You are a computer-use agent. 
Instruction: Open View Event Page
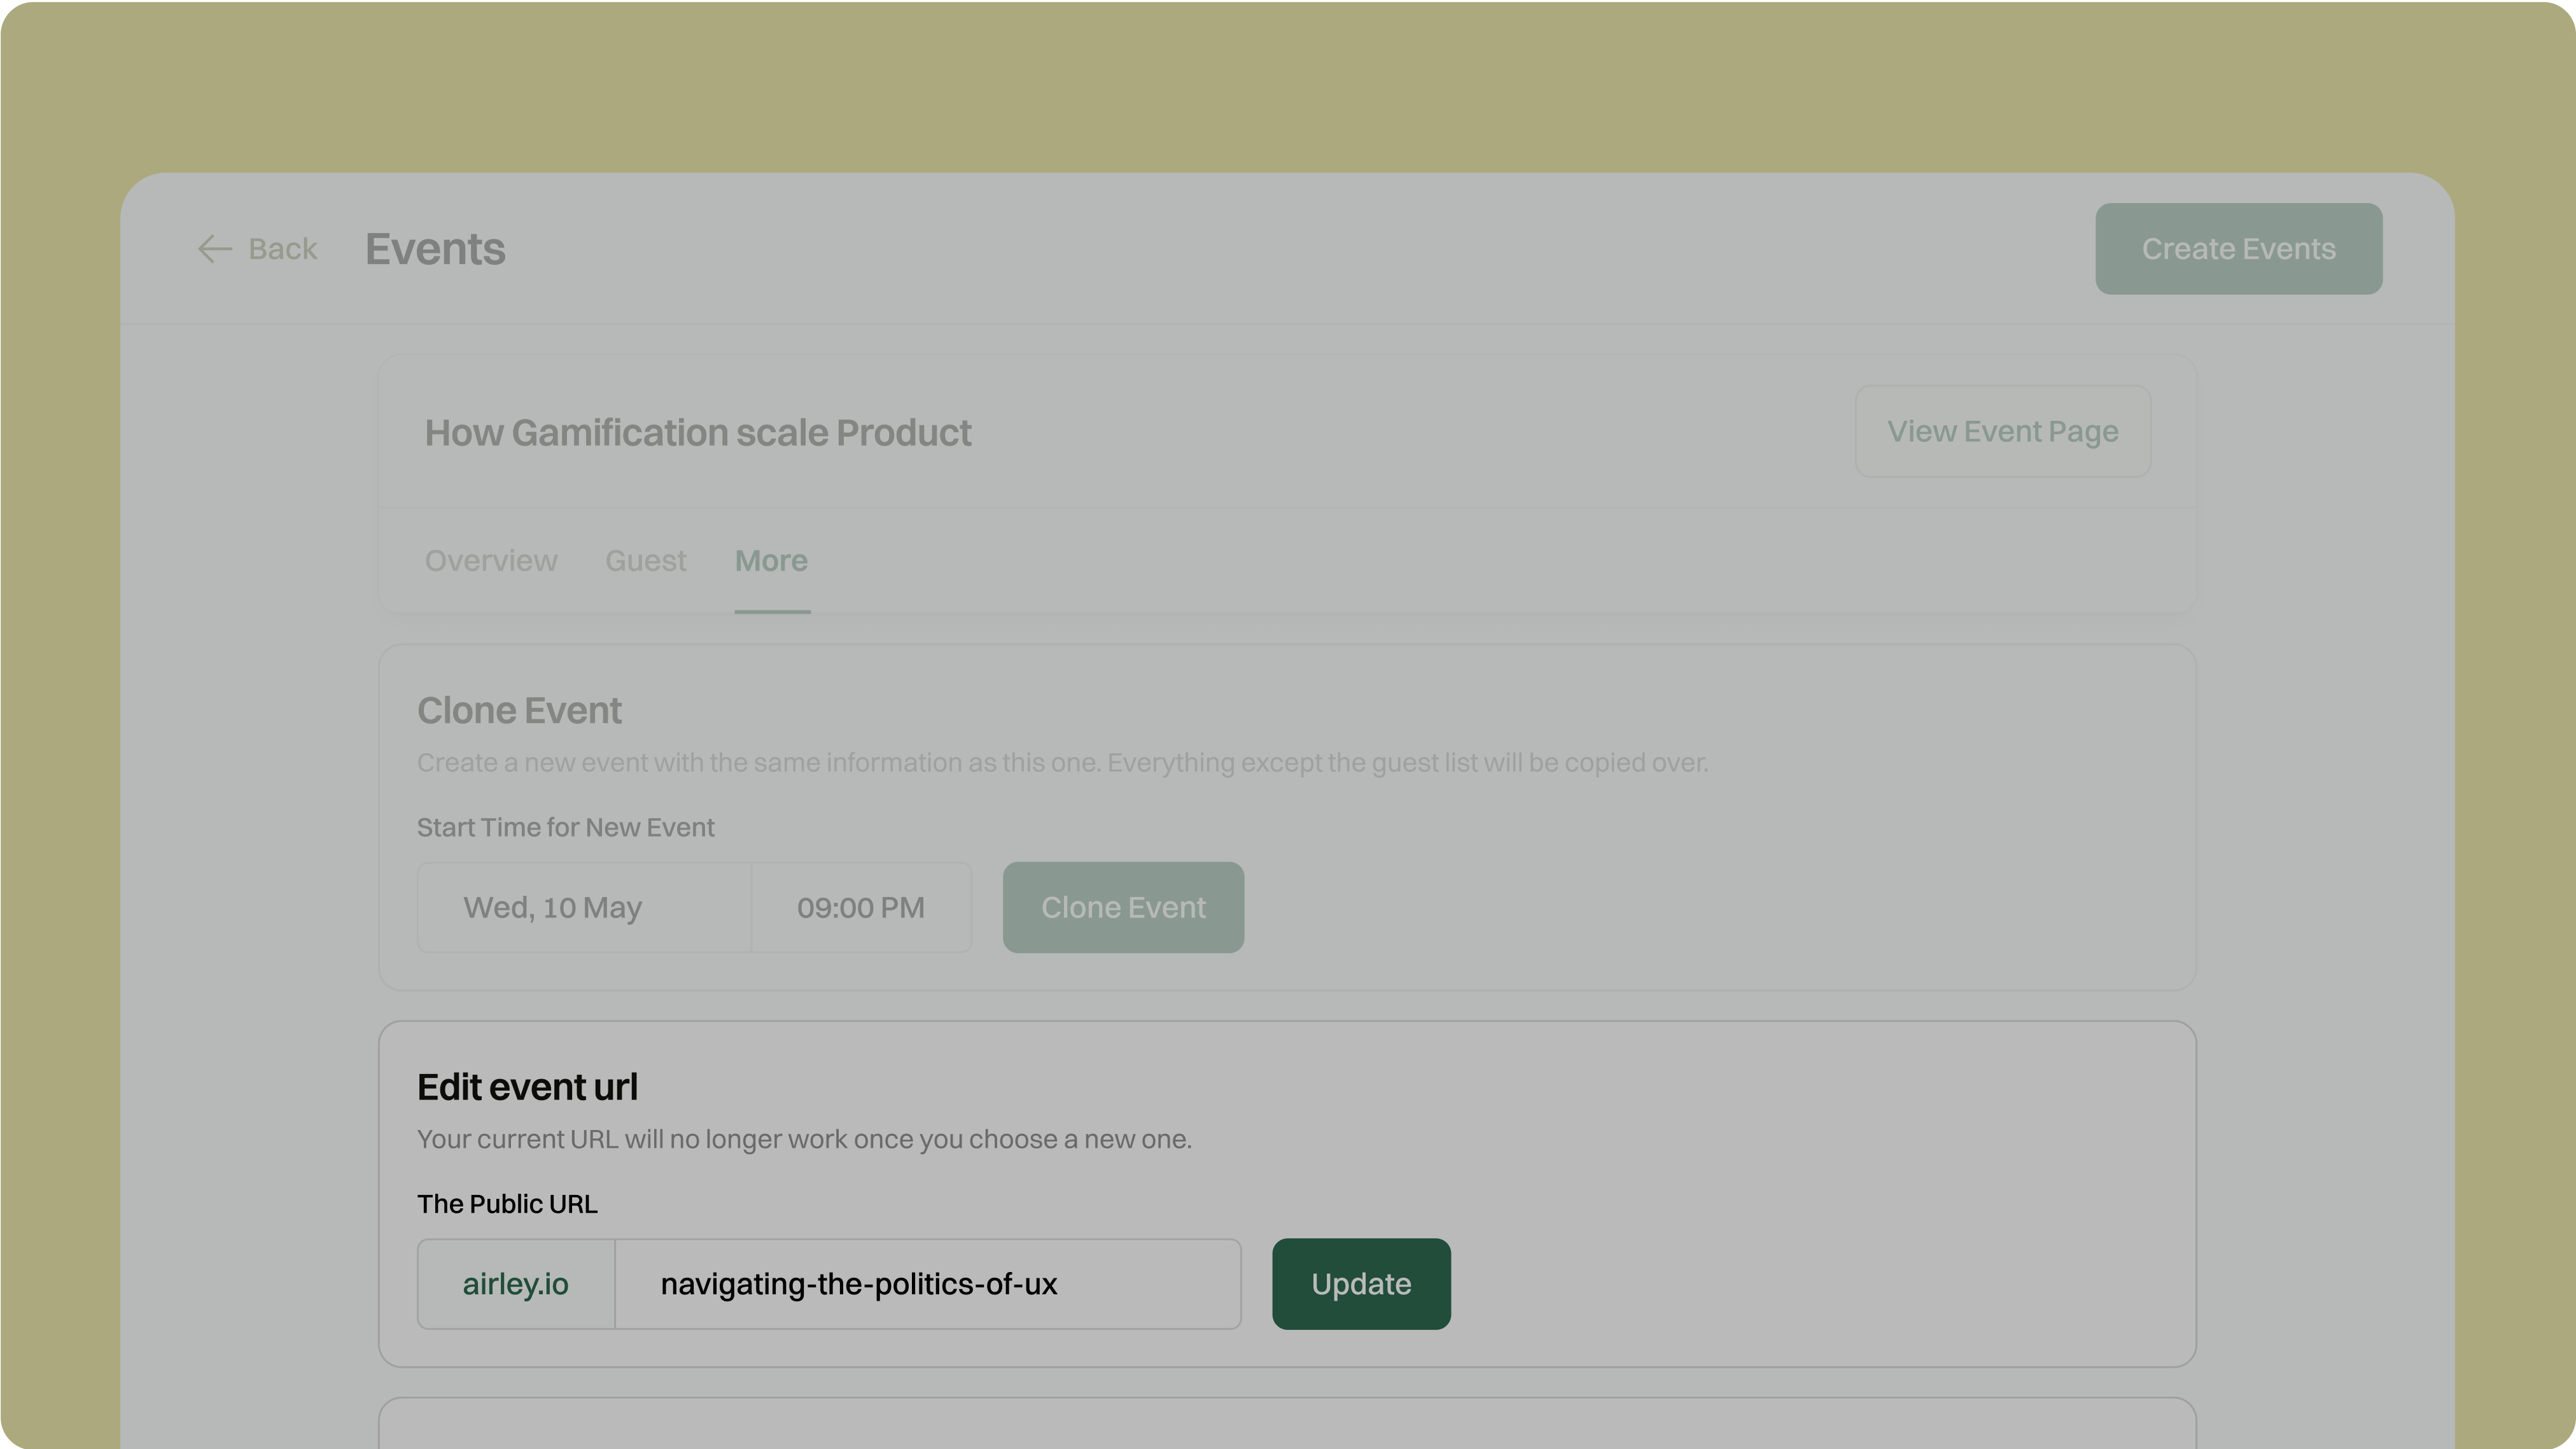[x=2002, y=431]
